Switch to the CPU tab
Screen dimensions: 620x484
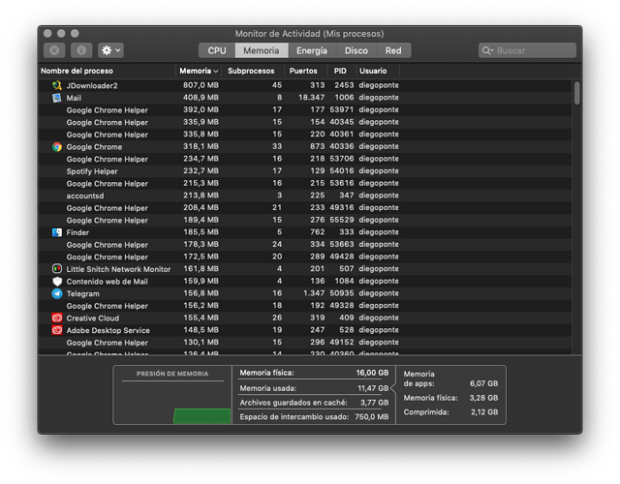(x=217, y=50)
